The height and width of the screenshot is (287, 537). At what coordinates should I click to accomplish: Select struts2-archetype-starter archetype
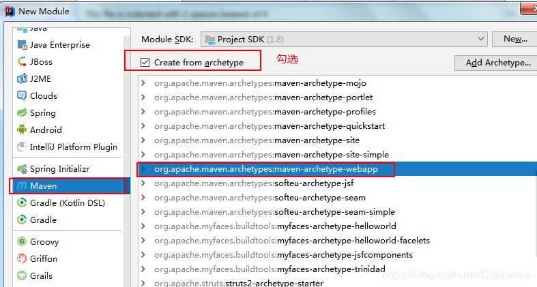(239, 283)
